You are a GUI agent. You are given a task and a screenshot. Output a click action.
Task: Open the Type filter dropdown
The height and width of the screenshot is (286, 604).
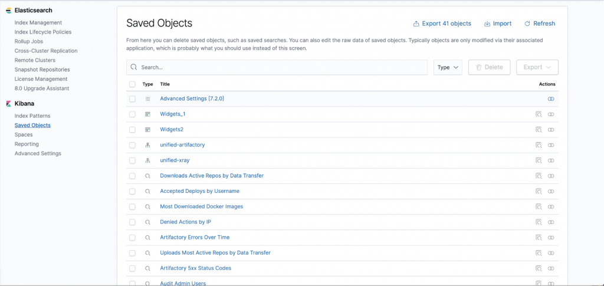click(x=448, y=67)
